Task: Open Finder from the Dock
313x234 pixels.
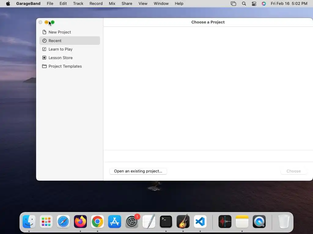Action: coord(29,222)
